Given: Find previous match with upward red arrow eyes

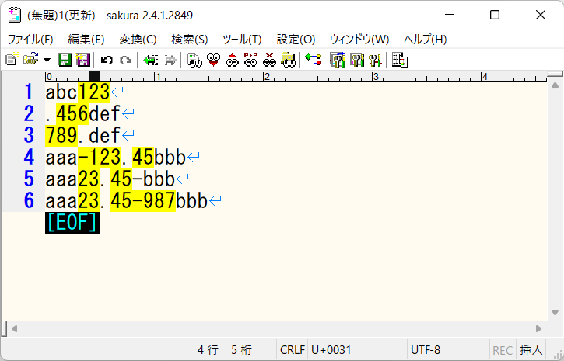Looking at the screenshot, I should pos(232,60).
